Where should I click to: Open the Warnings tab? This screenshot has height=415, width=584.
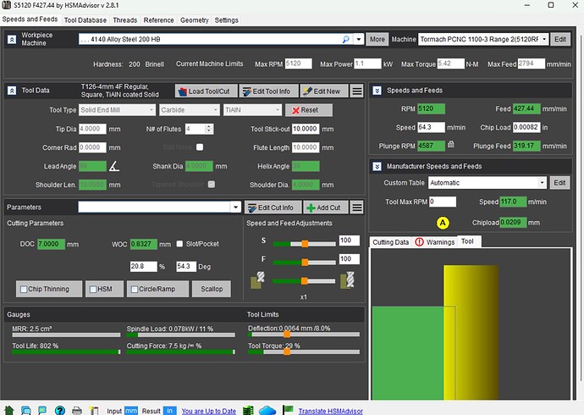[x=434, y=241]
